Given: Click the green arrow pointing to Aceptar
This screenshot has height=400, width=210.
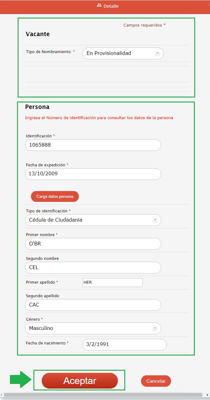Looking at the screenshot, I should pyautogui.click(x=21, y=379).
